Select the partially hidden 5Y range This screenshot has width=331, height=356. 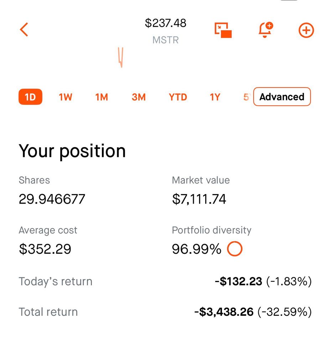tap(247, 97)
